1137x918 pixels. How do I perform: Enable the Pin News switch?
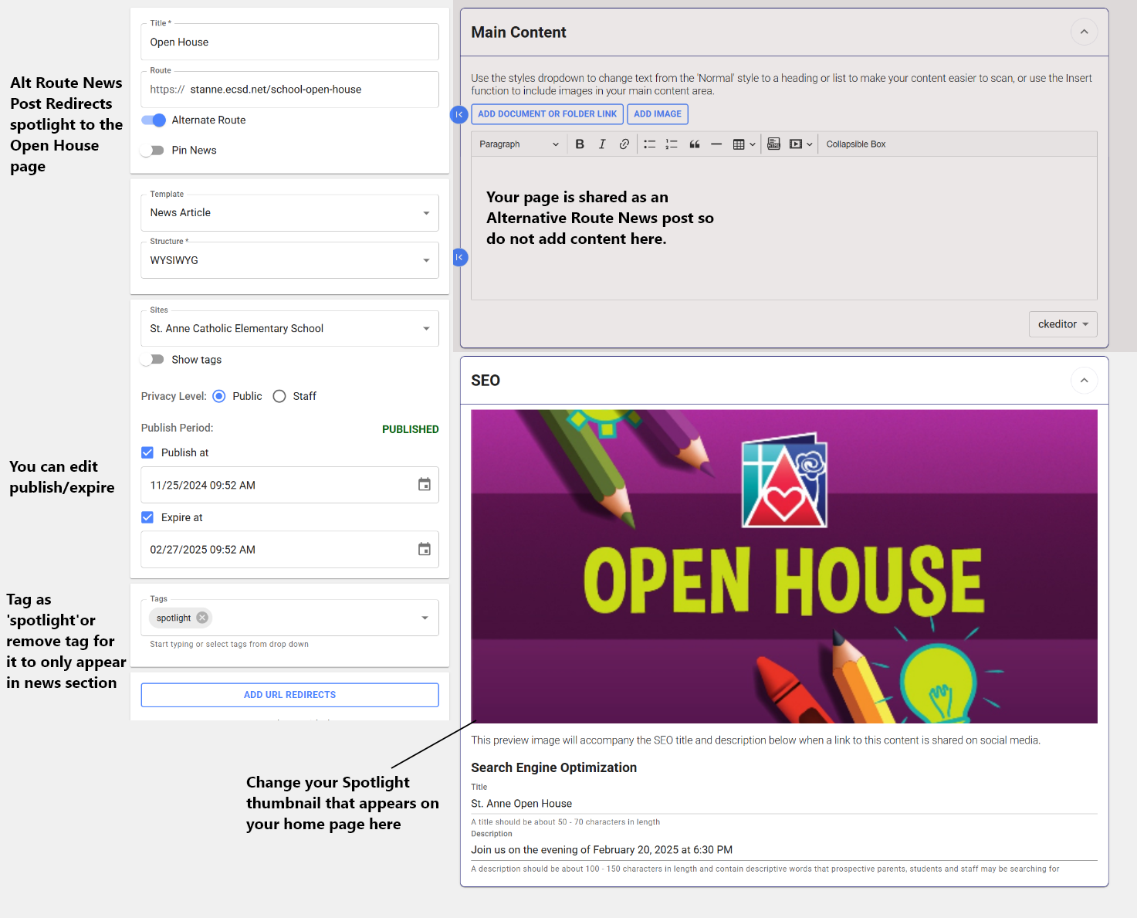pos(153,151)
